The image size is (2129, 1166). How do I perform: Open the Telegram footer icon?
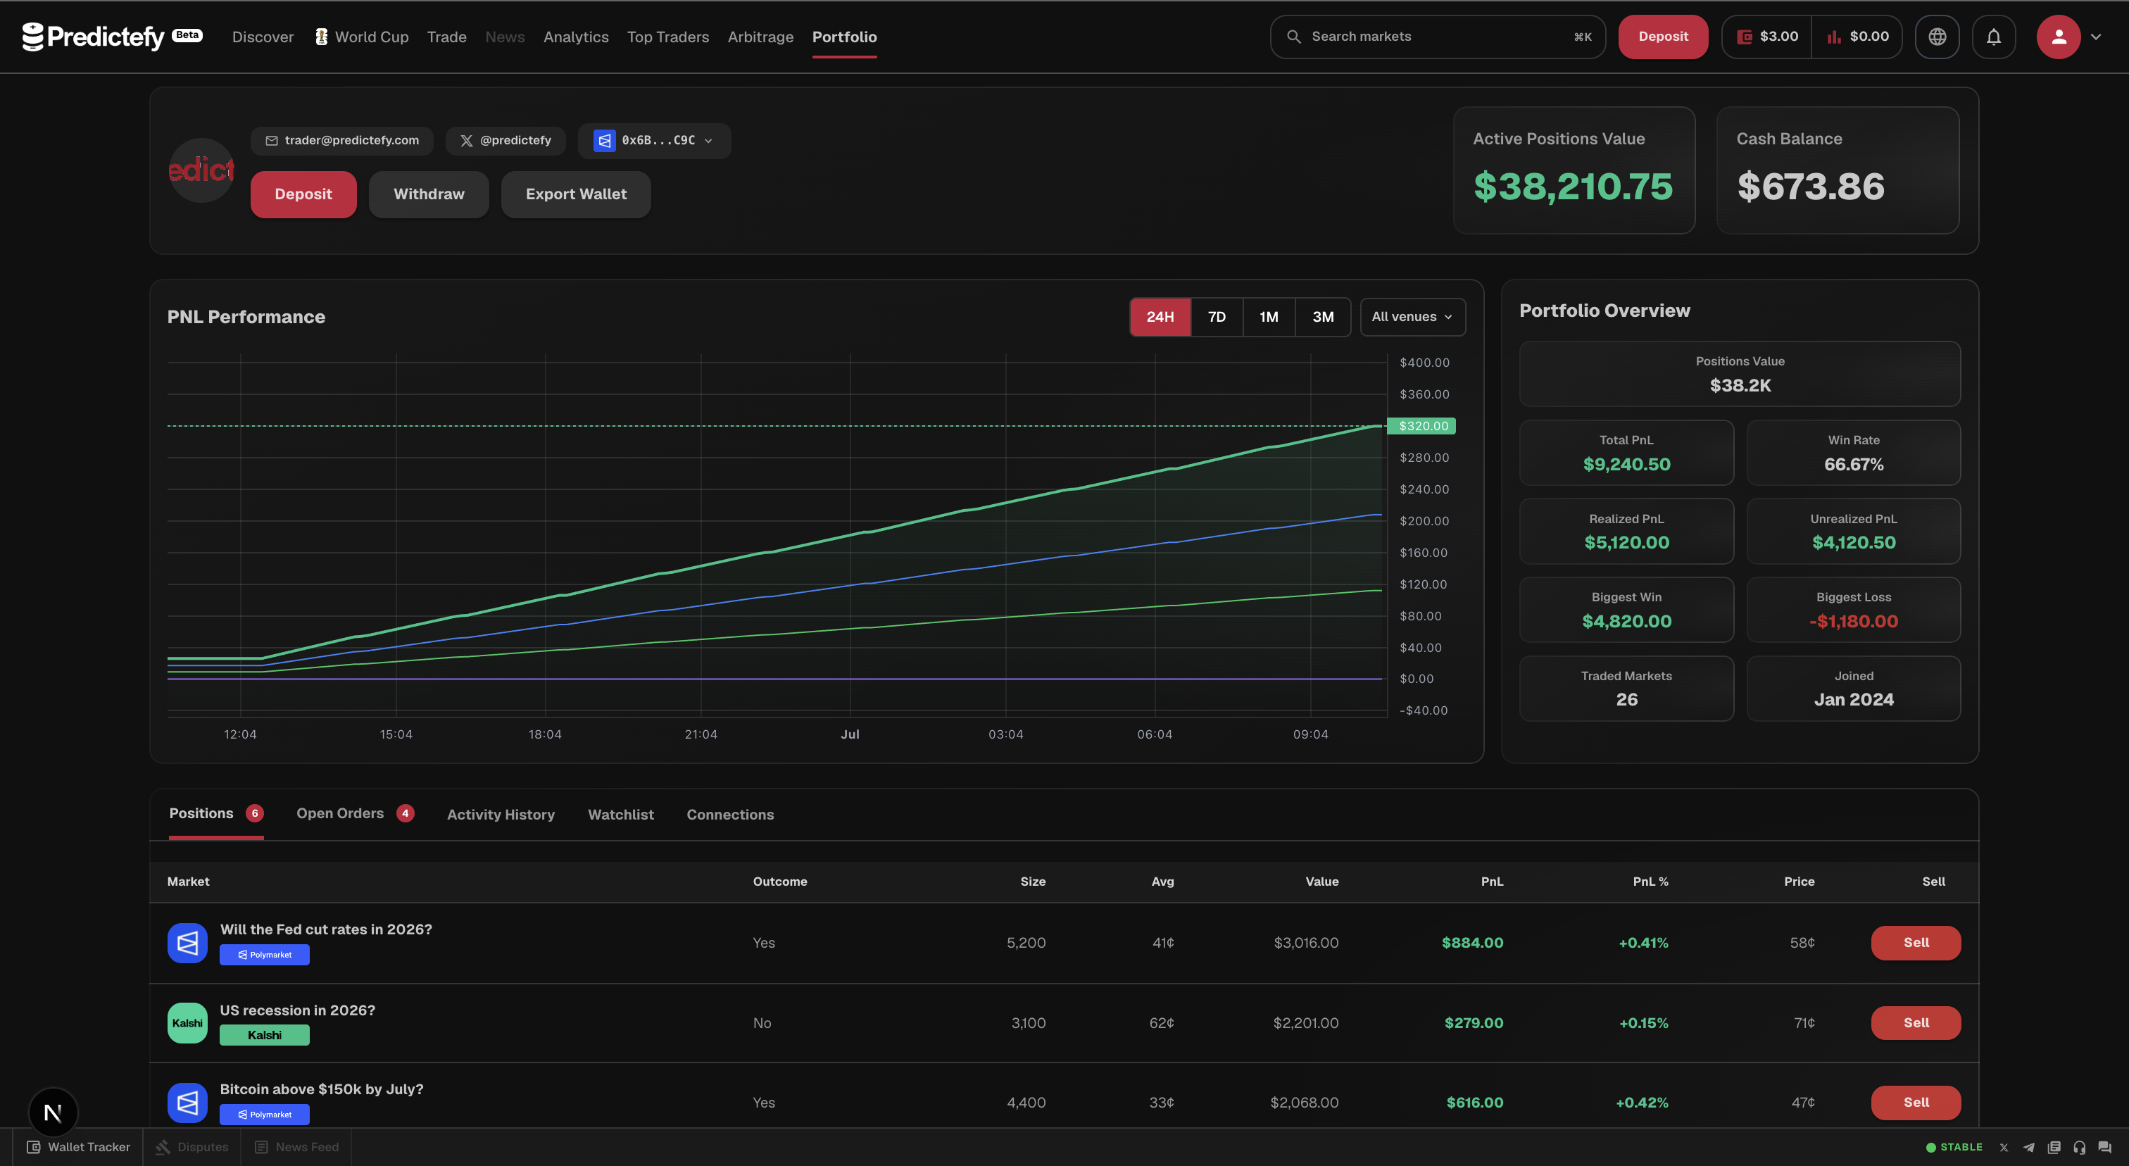(2028, 1147)
